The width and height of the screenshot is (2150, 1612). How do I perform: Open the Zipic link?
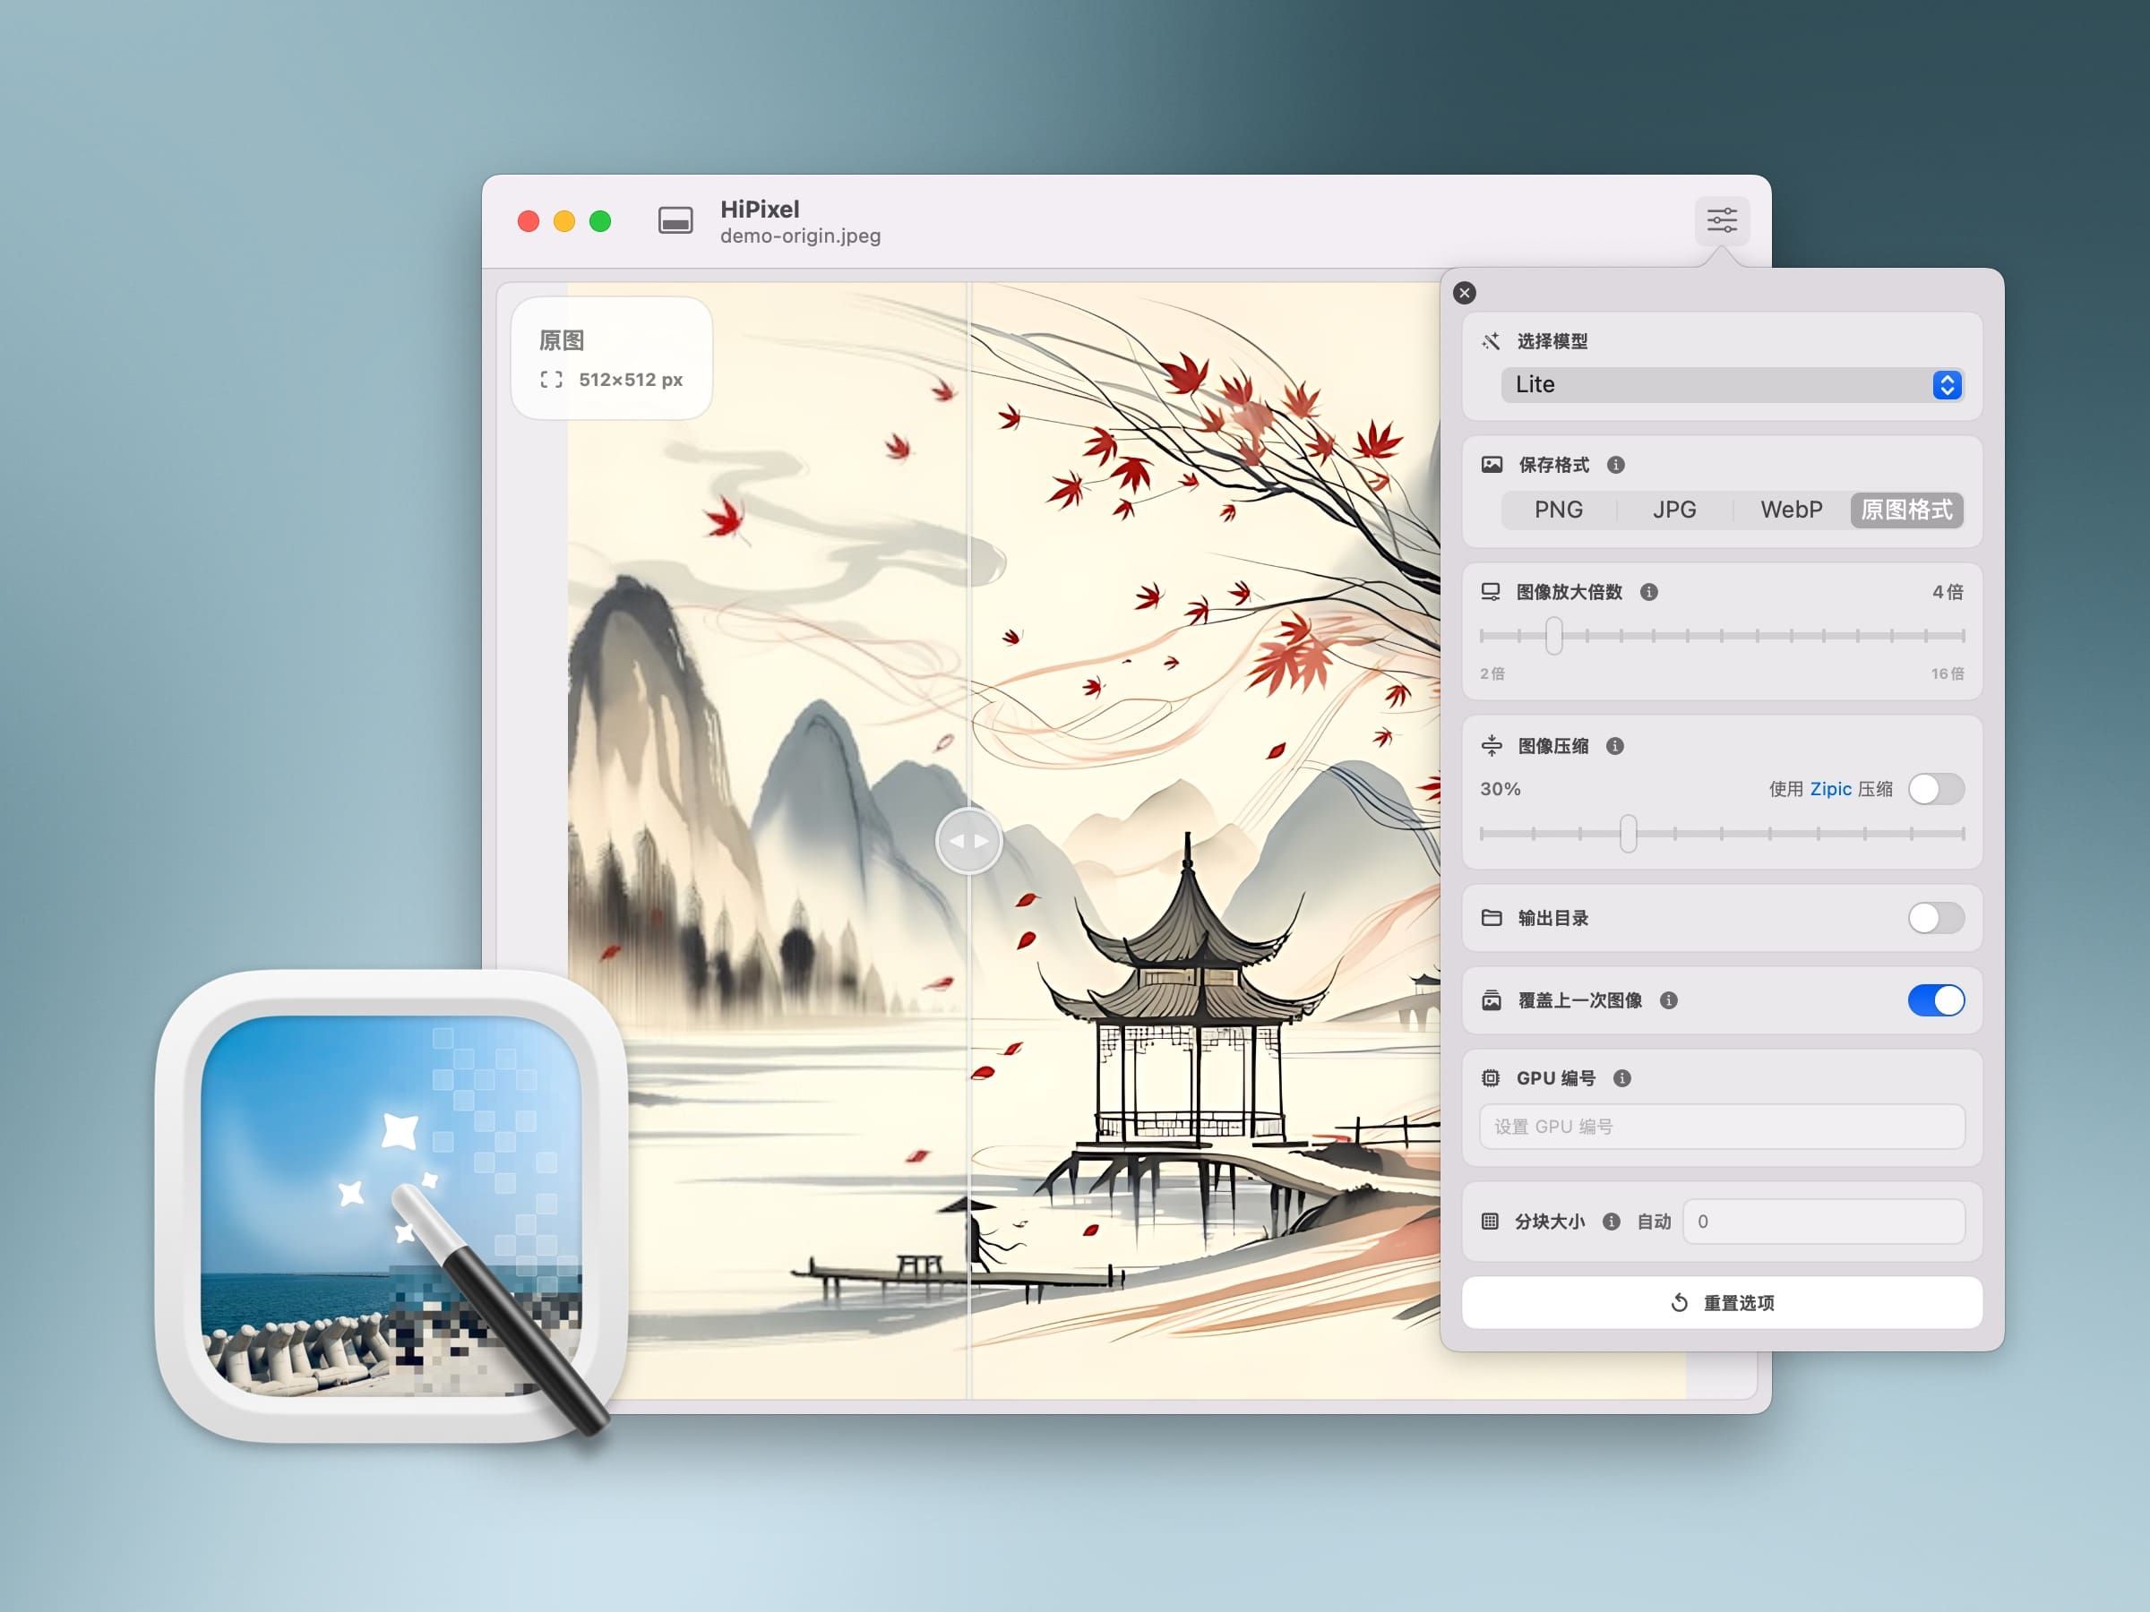(x=1830, y=789)
